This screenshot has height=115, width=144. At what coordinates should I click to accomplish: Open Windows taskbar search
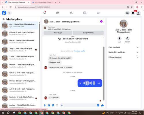pos(8,113)
